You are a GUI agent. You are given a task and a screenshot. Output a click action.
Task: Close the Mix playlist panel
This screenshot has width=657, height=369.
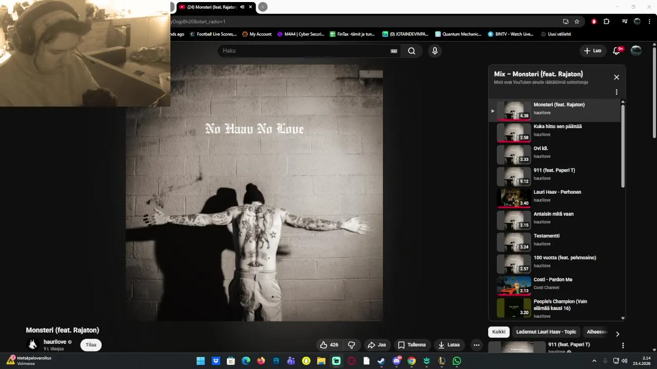tap(616, 77)
